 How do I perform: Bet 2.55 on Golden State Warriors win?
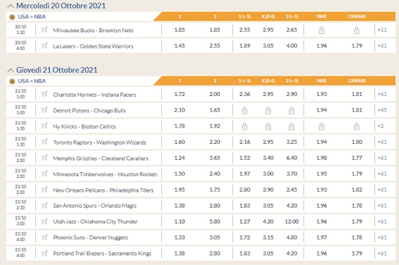tap(215, 46)
